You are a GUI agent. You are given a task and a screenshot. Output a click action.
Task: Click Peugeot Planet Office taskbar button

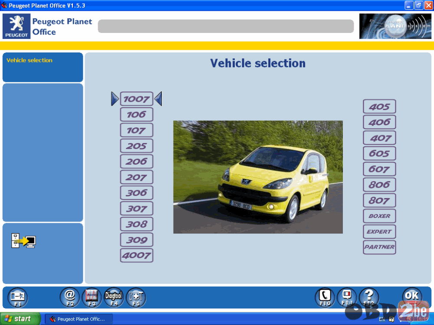click(x=79, y=319)
